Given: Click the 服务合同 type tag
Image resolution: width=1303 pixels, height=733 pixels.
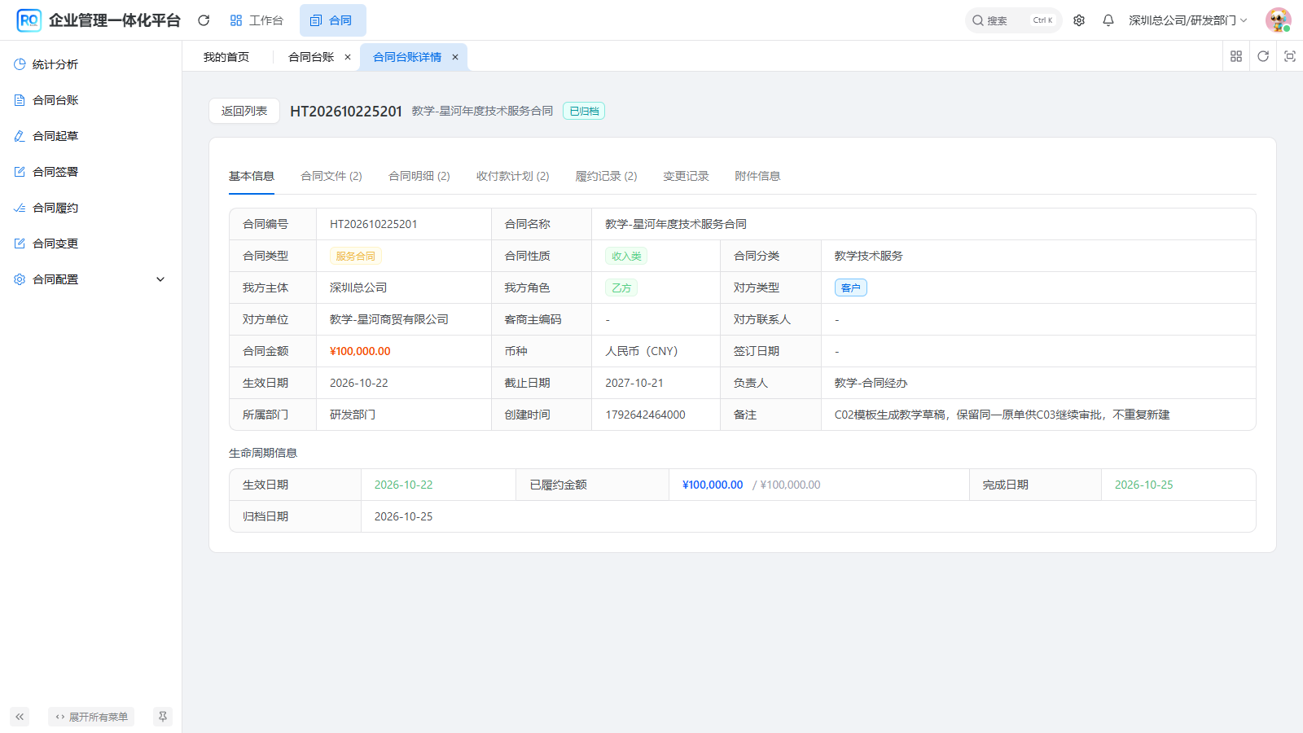Looking at the screenshot, I should [x=356, y=256].
